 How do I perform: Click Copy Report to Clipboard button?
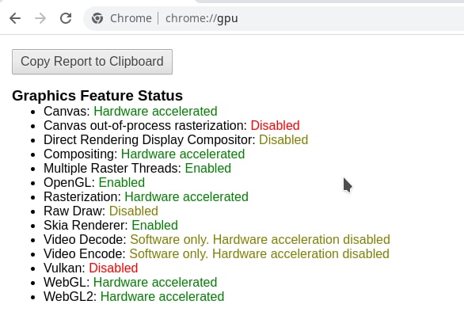pyautogui.click(x=92, y=62)
